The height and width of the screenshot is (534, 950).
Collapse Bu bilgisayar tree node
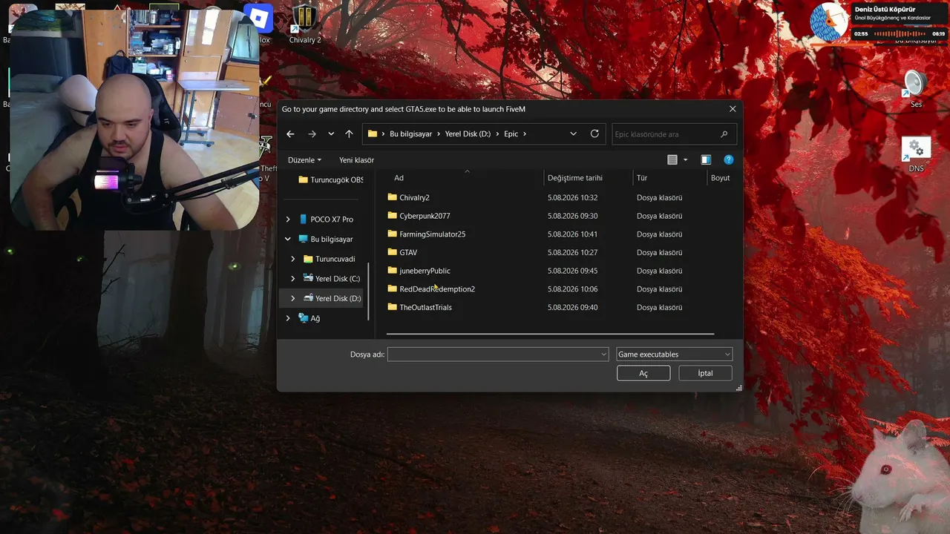tap(288, 240)
